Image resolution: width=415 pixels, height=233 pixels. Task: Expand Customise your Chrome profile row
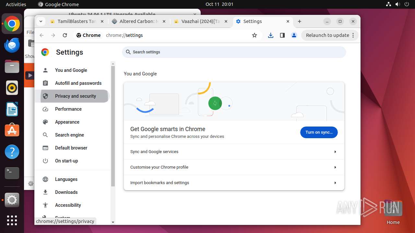tap(234, 167)
